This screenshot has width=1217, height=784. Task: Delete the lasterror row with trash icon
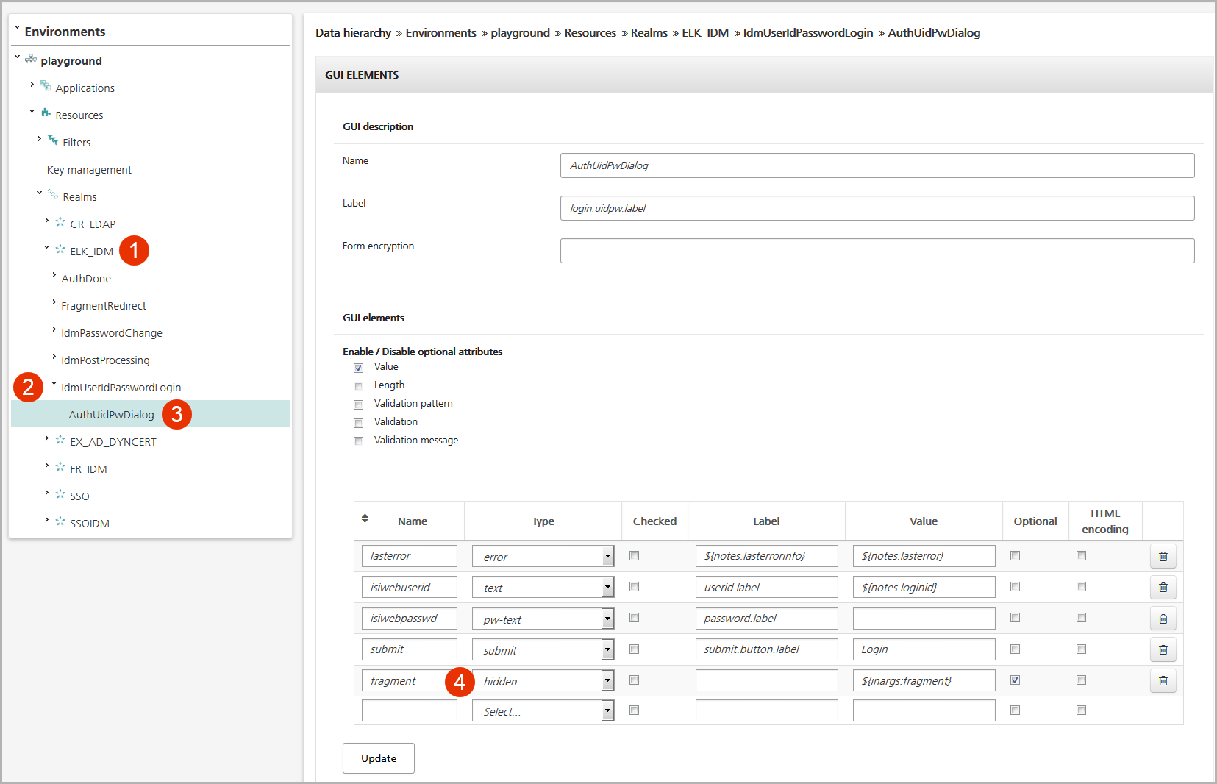(x=1163, y=557)
